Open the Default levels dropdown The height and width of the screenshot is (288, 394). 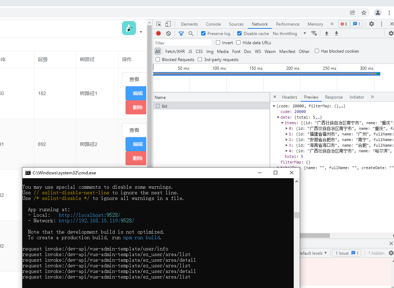tap(313, 253)
